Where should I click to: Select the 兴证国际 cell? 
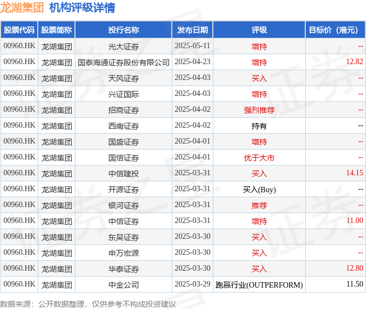click(124, 94)
